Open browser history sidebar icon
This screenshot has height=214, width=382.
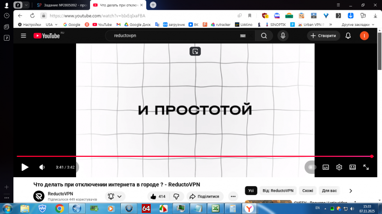6,16
